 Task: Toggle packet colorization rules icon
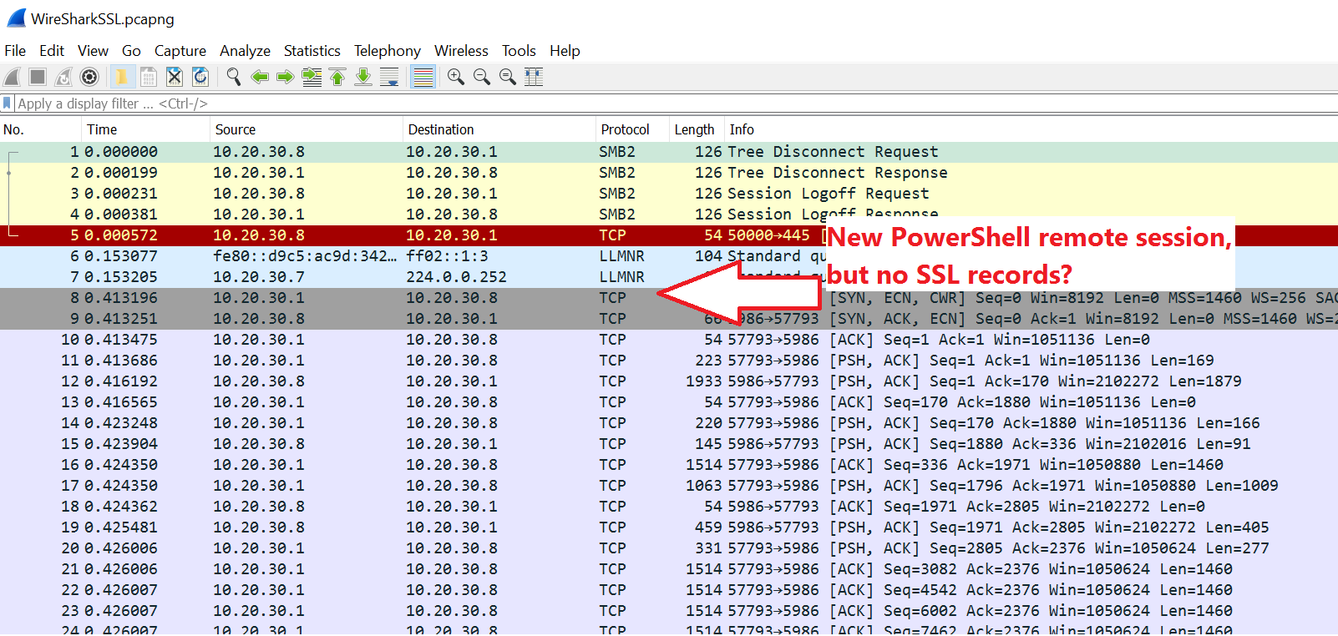[423, 78]
